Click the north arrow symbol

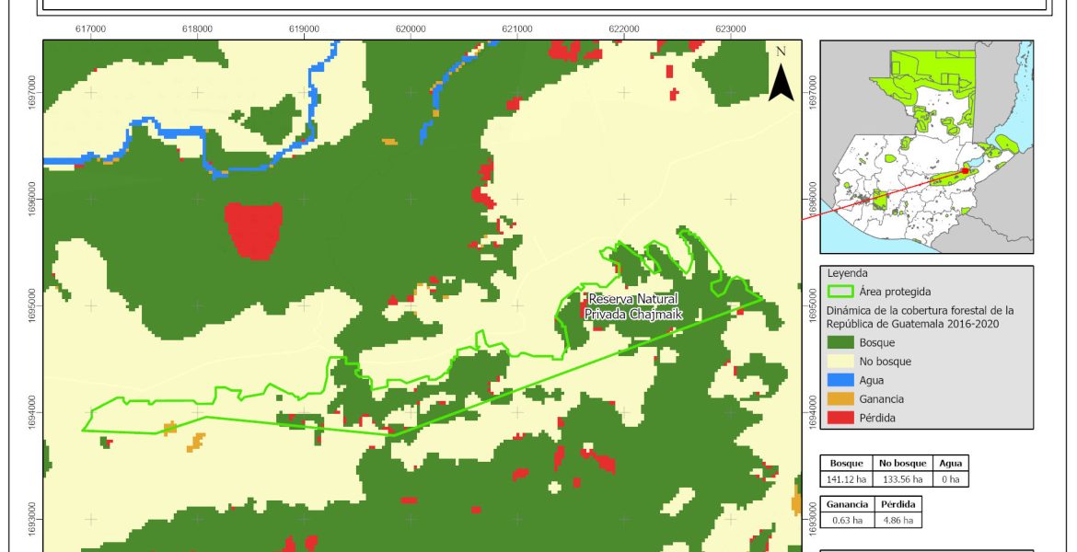pyautogui.click(x=781, y=80)
